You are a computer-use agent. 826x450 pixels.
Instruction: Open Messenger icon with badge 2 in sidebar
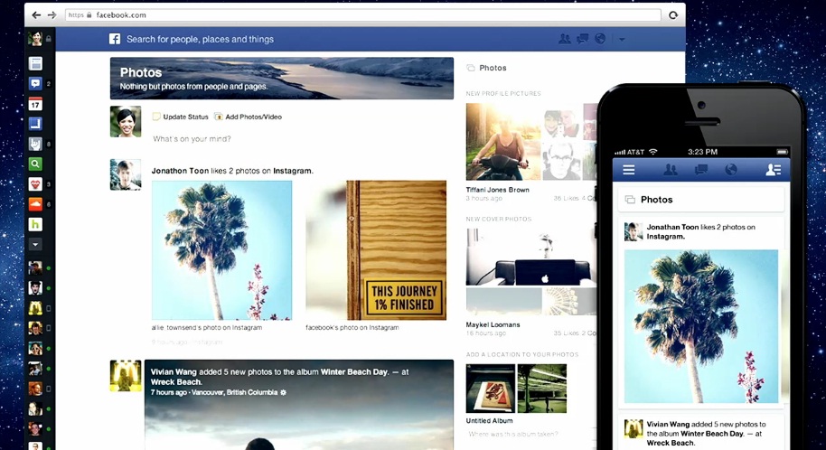coord(35,84)
